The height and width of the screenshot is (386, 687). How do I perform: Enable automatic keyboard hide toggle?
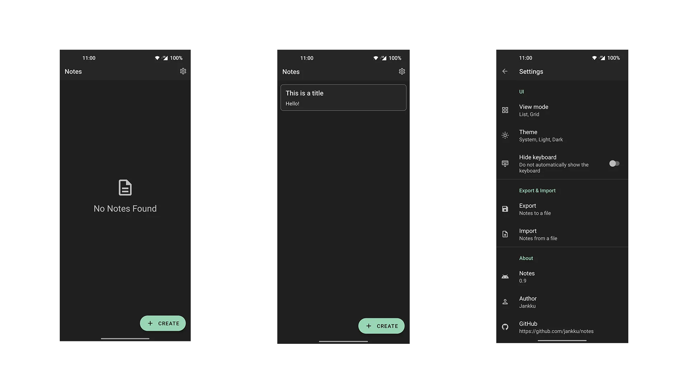(x=615, y=164)
